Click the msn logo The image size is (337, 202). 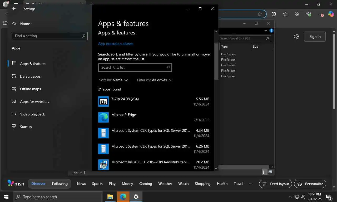pos(16,183)
